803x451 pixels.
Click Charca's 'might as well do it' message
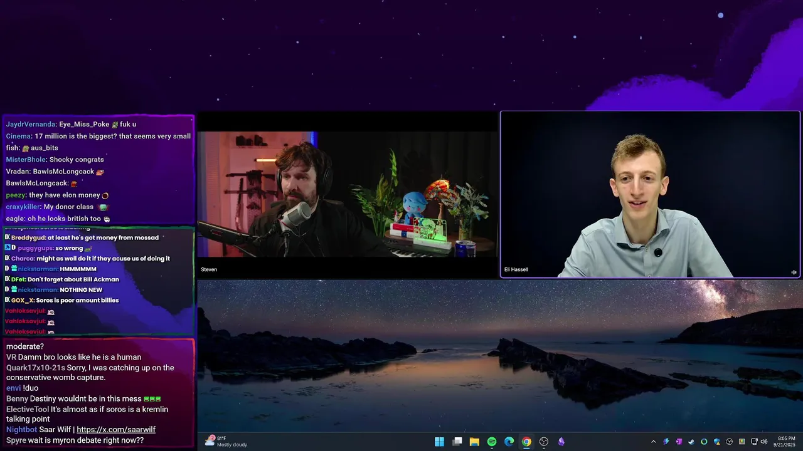(x=87, y=258)
